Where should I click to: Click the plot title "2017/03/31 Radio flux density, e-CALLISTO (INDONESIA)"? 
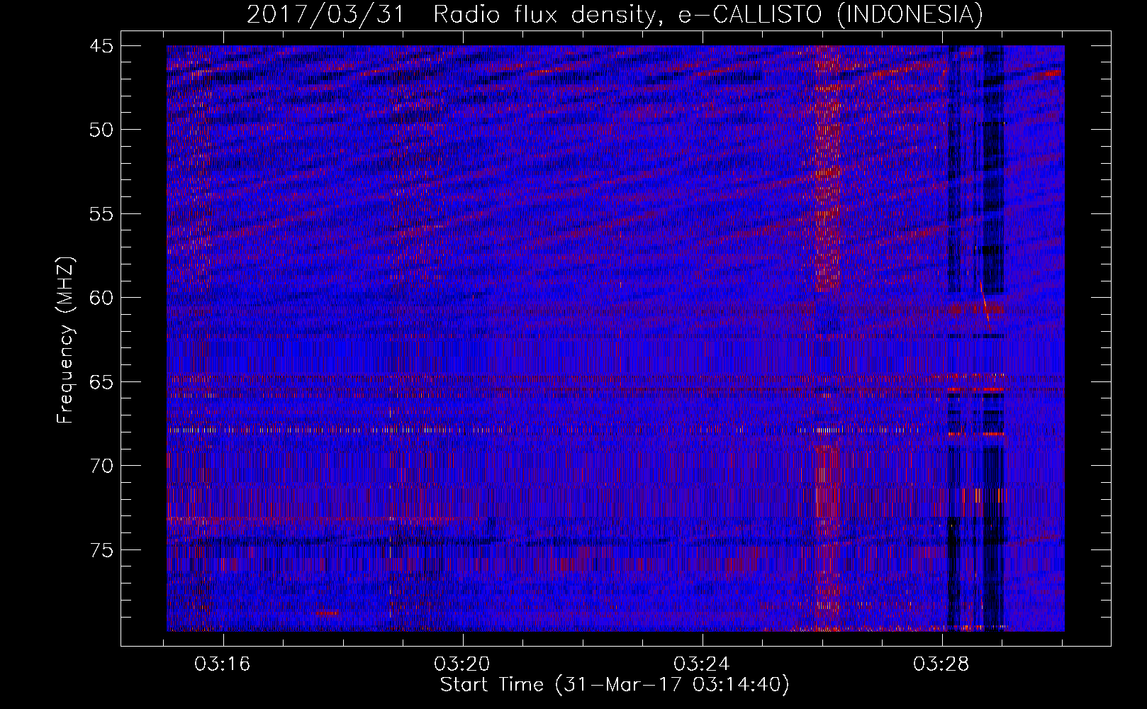click(615, 14)
